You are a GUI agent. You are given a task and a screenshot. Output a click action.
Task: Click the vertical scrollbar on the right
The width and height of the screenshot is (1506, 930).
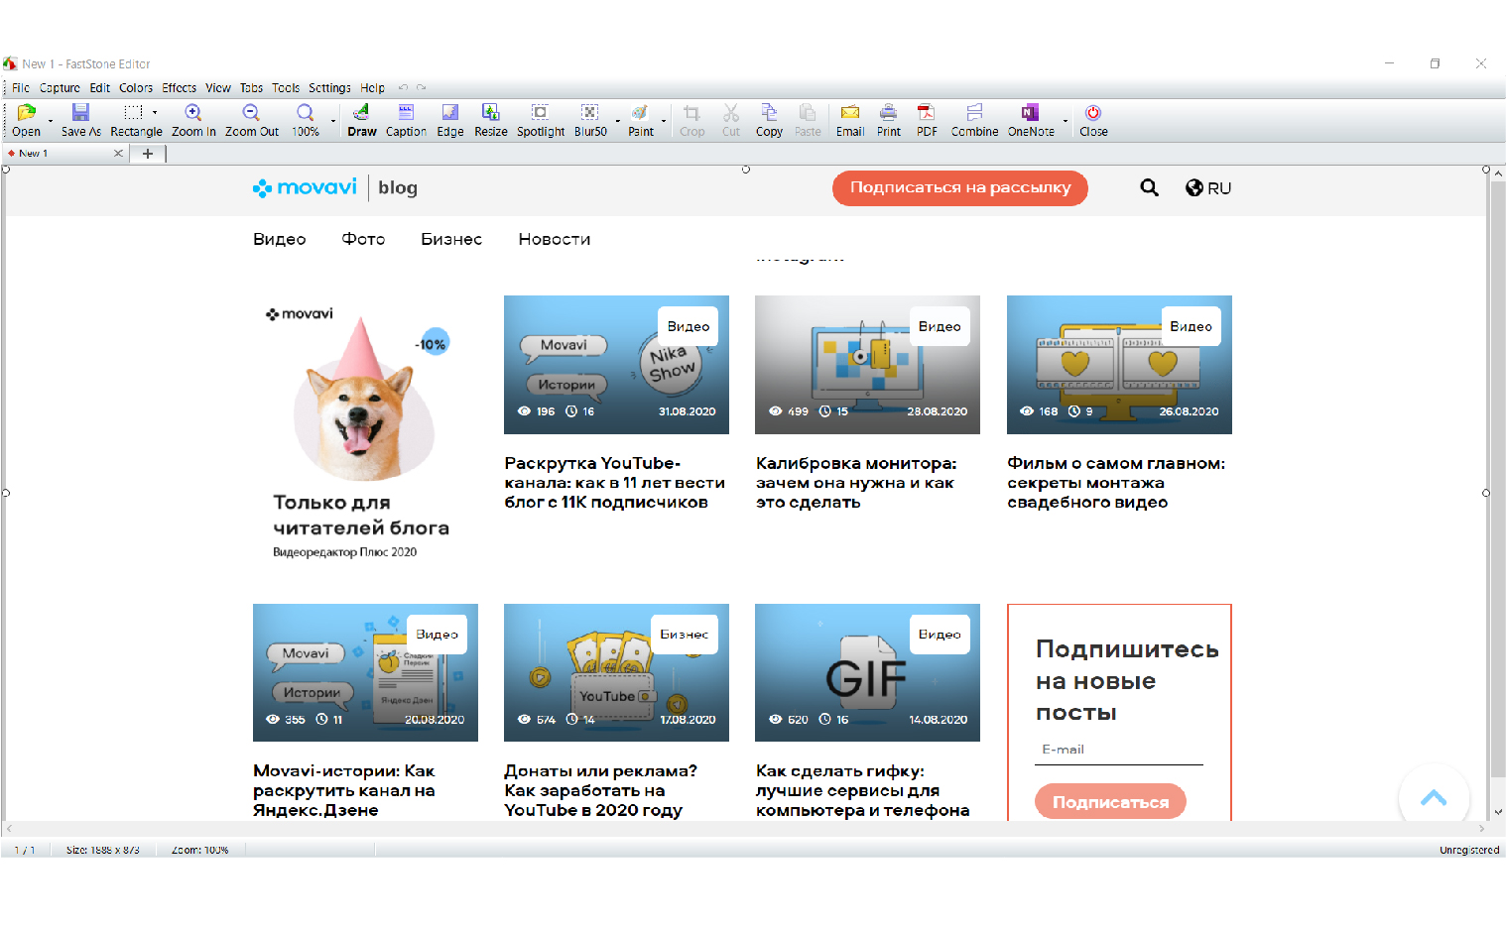(x=1497, y=476)
